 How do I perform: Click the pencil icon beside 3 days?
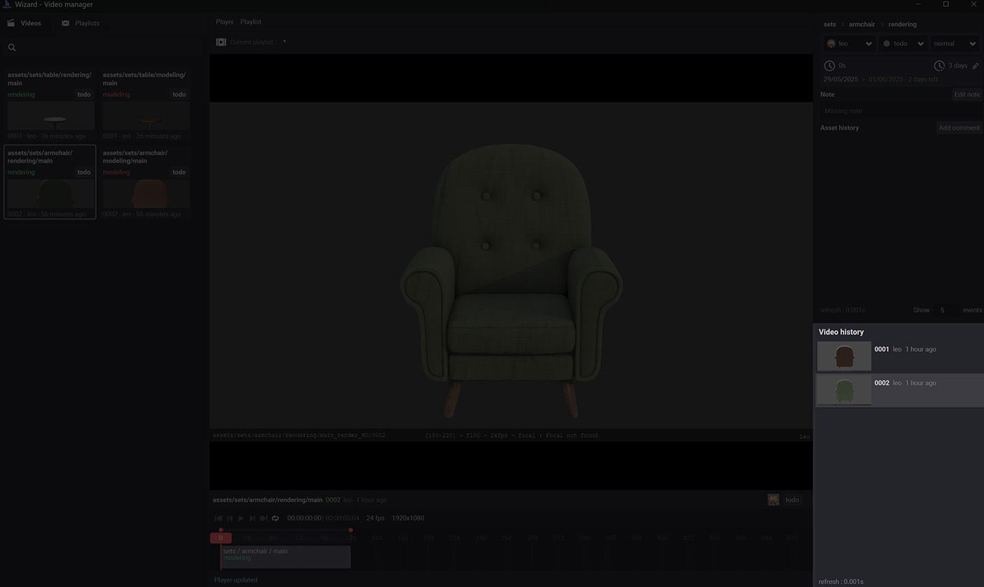(976, 66)
